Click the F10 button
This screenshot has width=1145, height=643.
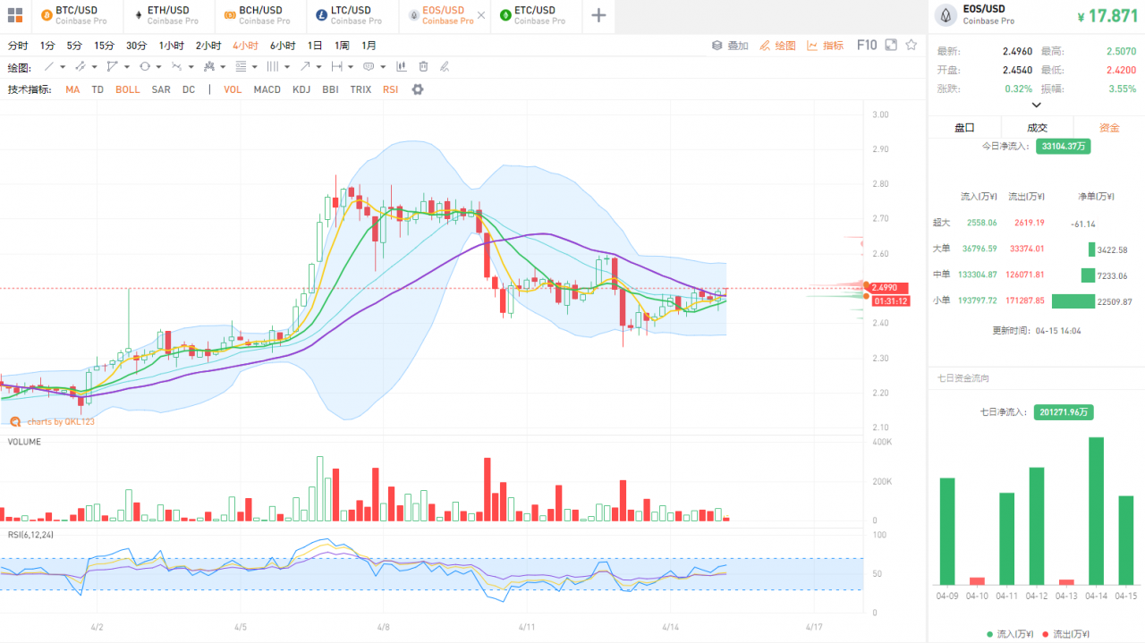[x=867, y=44]
